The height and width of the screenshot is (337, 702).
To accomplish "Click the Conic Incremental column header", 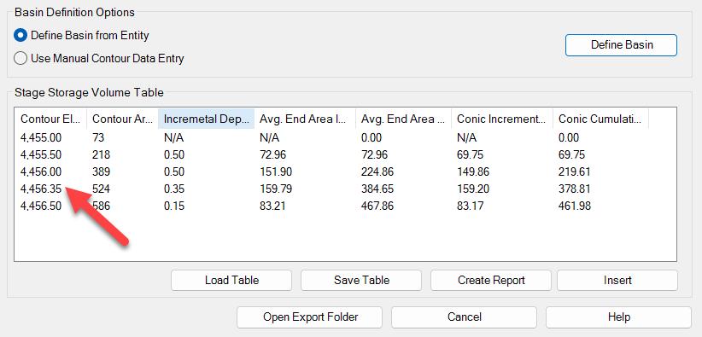I will (x=502, y=119).
